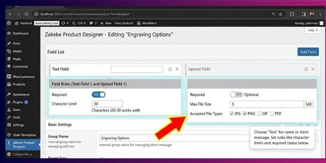Open the Chrome profile avatar
The height and width of the screenshot is (163, 326).
click(312, 14)
